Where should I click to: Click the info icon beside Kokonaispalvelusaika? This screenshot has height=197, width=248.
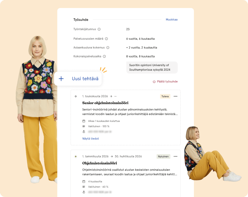104,56
